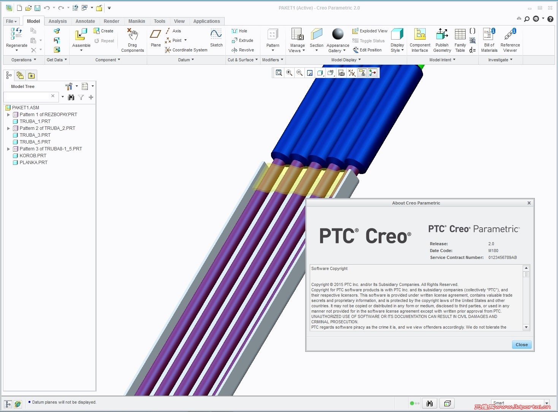The width and height of the screenshot is (558, 412).
Task: Switch to the Folder Browser panel
Action: (20, 75)
